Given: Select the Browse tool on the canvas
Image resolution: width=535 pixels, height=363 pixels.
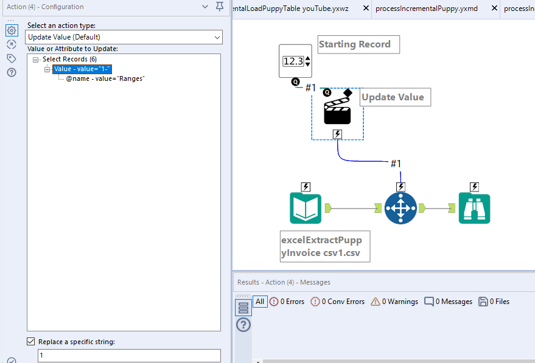Looking at the screenshot, I should point(474,208).
